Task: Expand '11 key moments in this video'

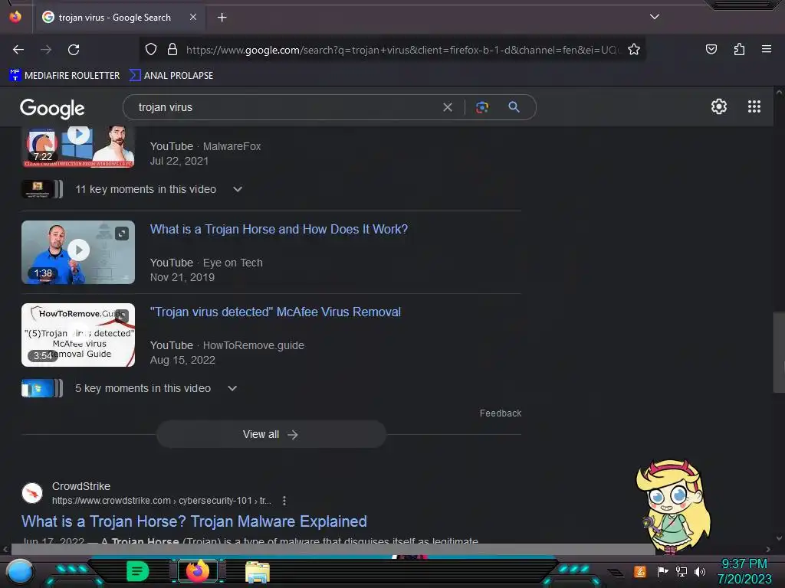Action: [238, 190]
